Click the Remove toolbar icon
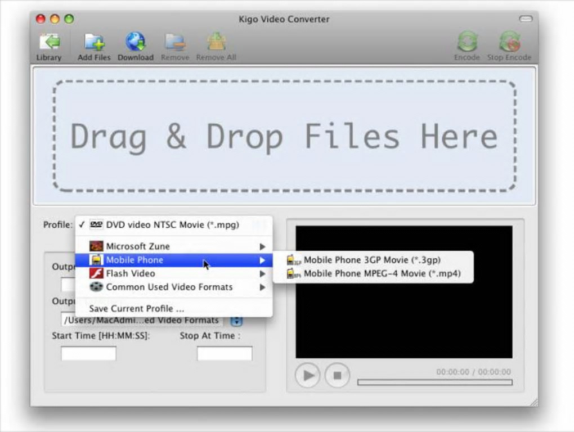 [176, 42]
